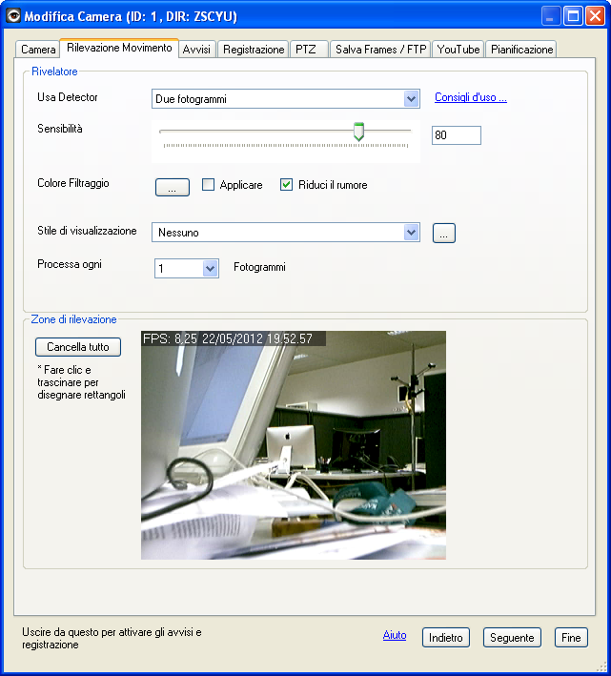Open the Pianificazione tab
Screen dimensions: 611x676
pyautogui.click(x=520, y=50)
